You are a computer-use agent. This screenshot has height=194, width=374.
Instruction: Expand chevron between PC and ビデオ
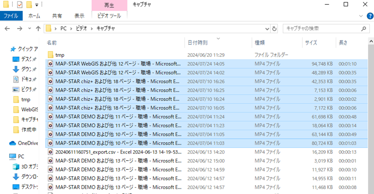tap(71, 29)
